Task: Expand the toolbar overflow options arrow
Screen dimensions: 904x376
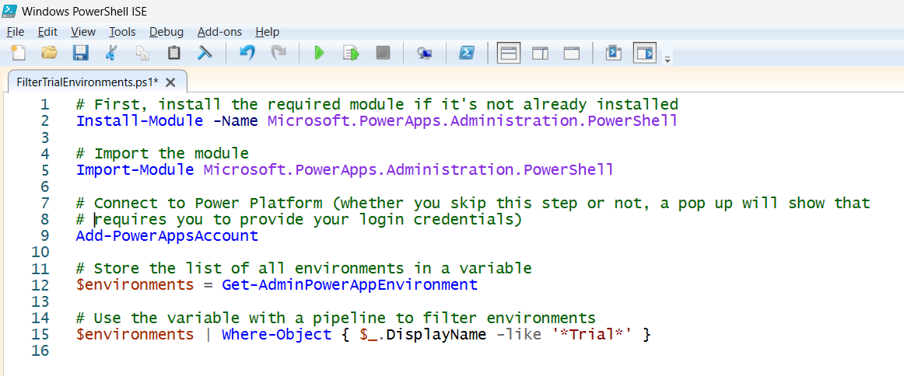Action: 667,59
